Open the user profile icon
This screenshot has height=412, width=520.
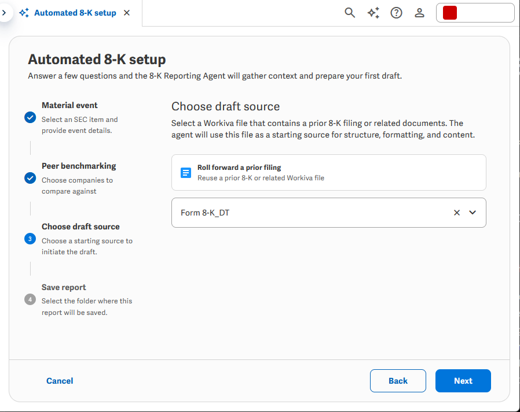click(x=419, y=13)
